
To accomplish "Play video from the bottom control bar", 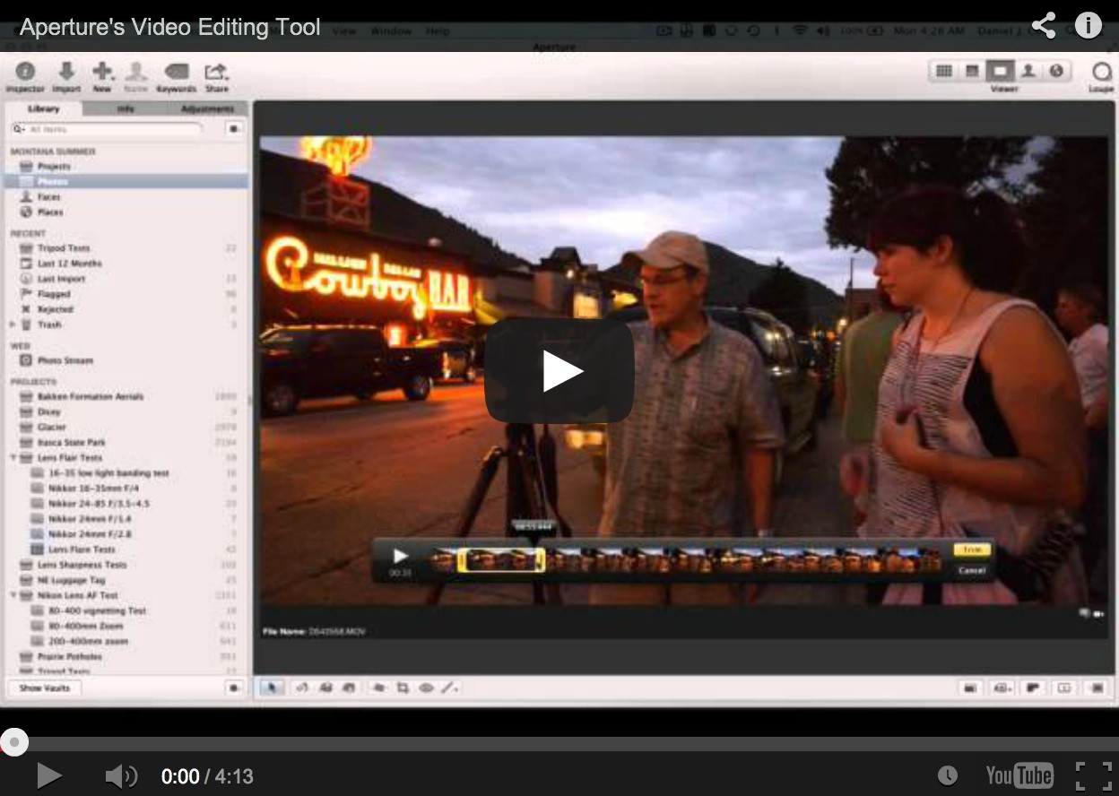I will point(48,775).
